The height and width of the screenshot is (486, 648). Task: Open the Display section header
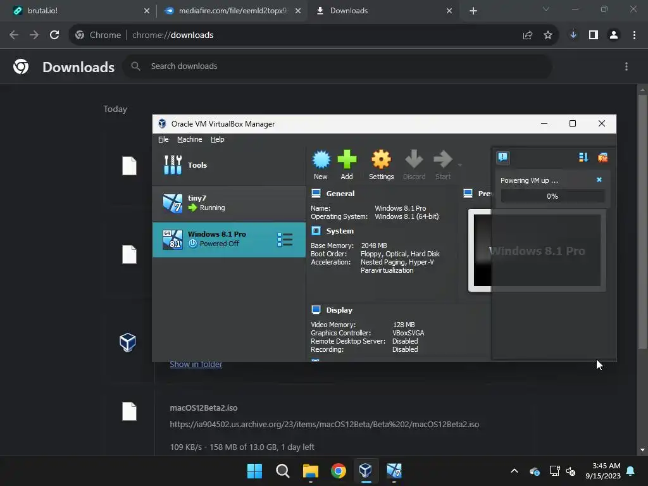[339, 310]
